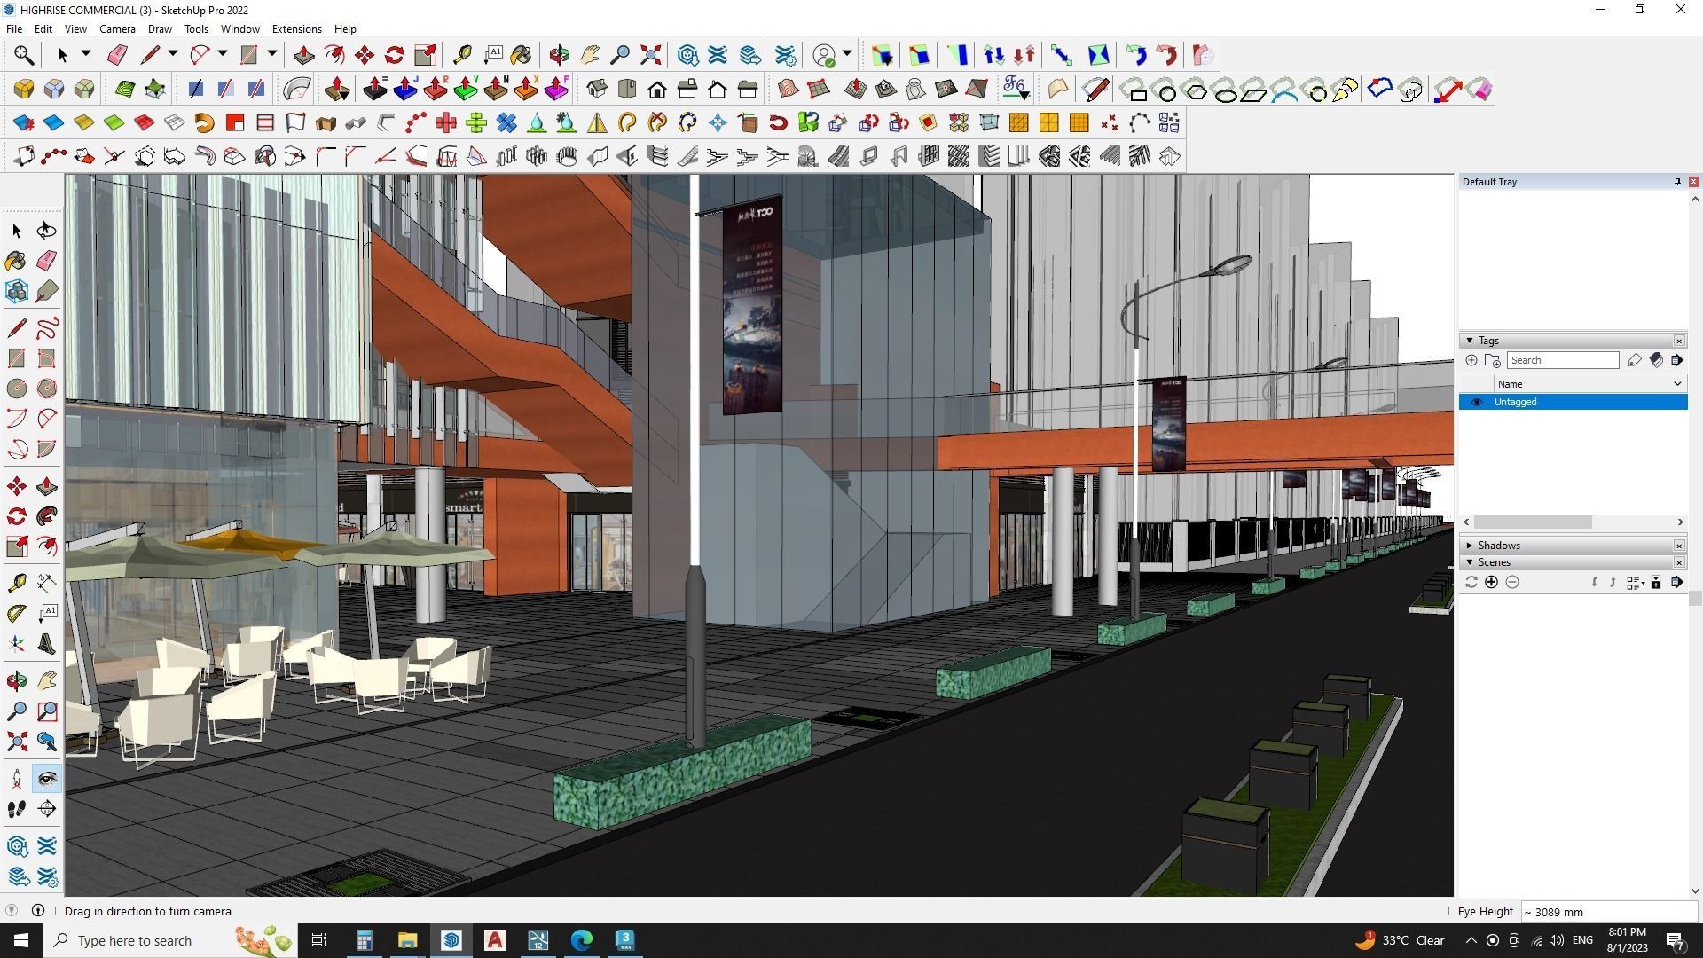Select the Position Camera tool
The image size is (1703, 958).
[x=17, y=779]
